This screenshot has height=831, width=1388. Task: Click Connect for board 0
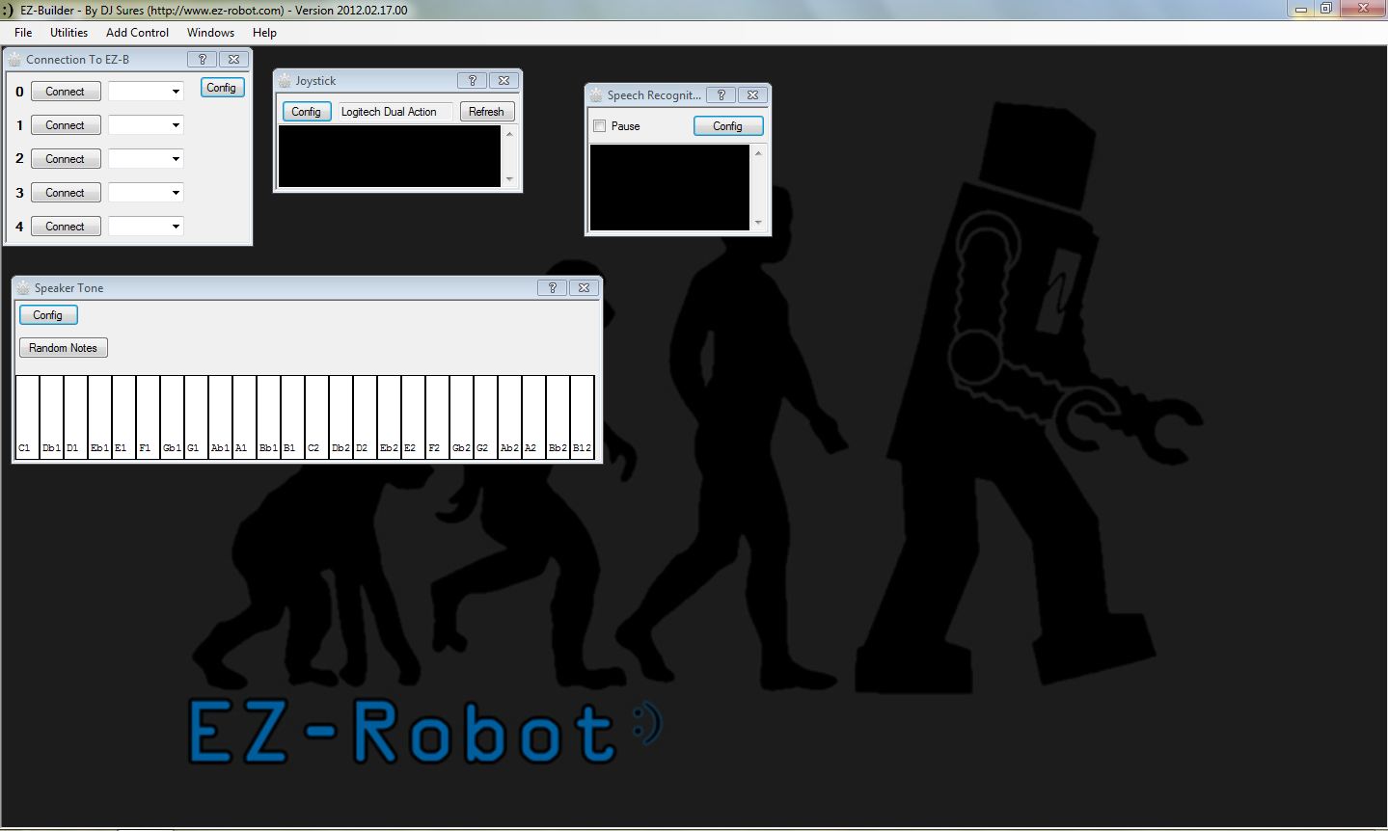[x=66, y=92]
